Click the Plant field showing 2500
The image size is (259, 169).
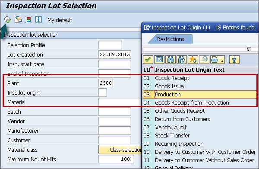click(x=106, y=83)
